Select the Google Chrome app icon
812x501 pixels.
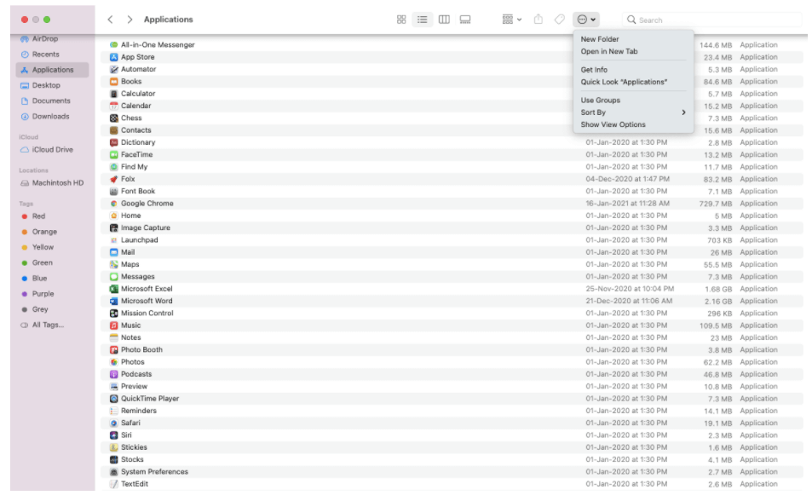tap(114, 204)
